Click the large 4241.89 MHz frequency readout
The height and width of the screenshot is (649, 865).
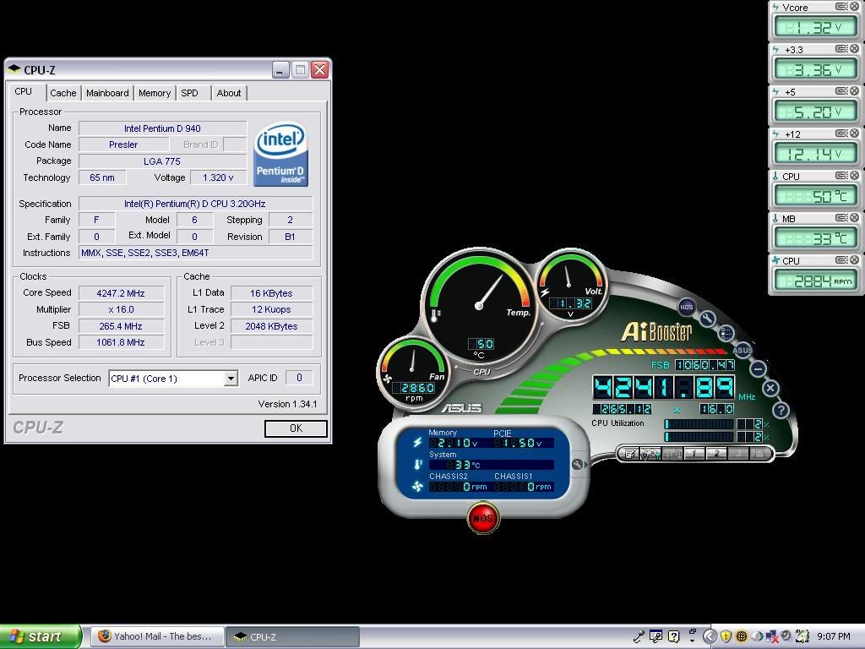coord(664,388)
